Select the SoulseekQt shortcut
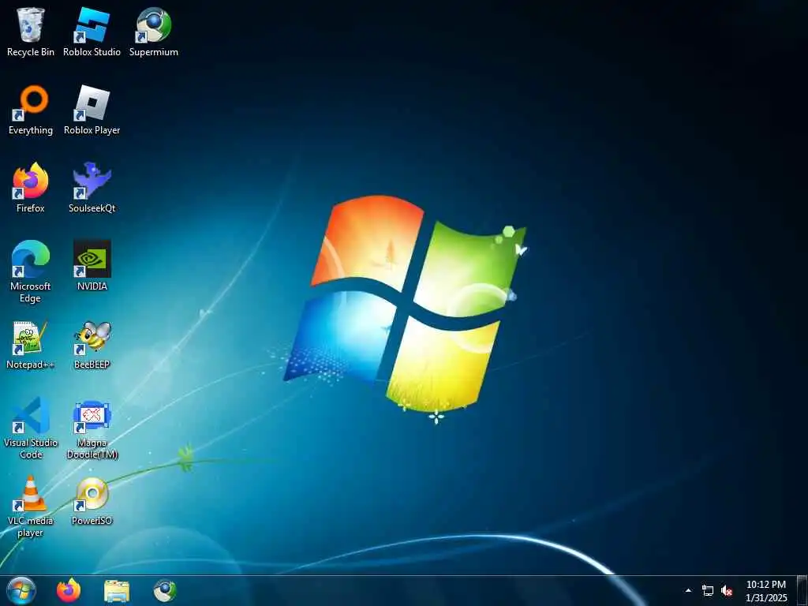808x606 pixels. 92,188
